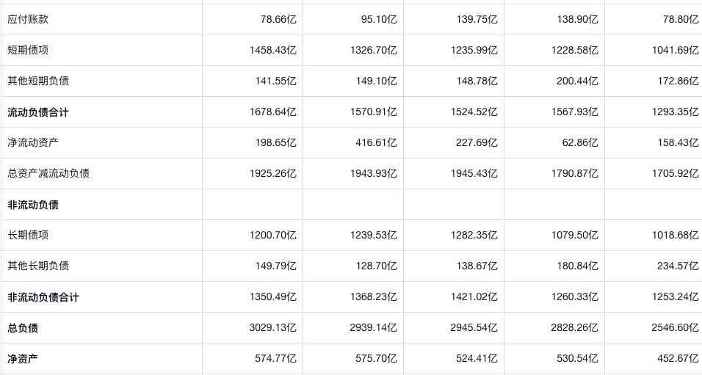The image size is (702, 375).
Task: Select the 3029.13亿 总负债 value
Action: [x=272, y=328]
